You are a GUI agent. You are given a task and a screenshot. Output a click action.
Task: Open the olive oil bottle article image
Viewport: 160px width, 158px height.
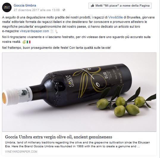(79, 92)
